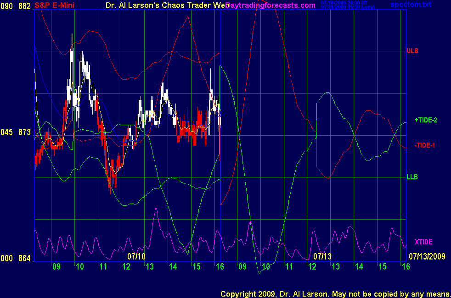The height and width of the screenshot is (298, 451).
Task: Click the rightmost 16 hour axis label
Action: click(404, 267)
